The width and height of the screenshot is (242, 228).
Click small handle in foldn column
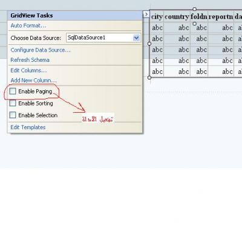(x=195, y=24)
